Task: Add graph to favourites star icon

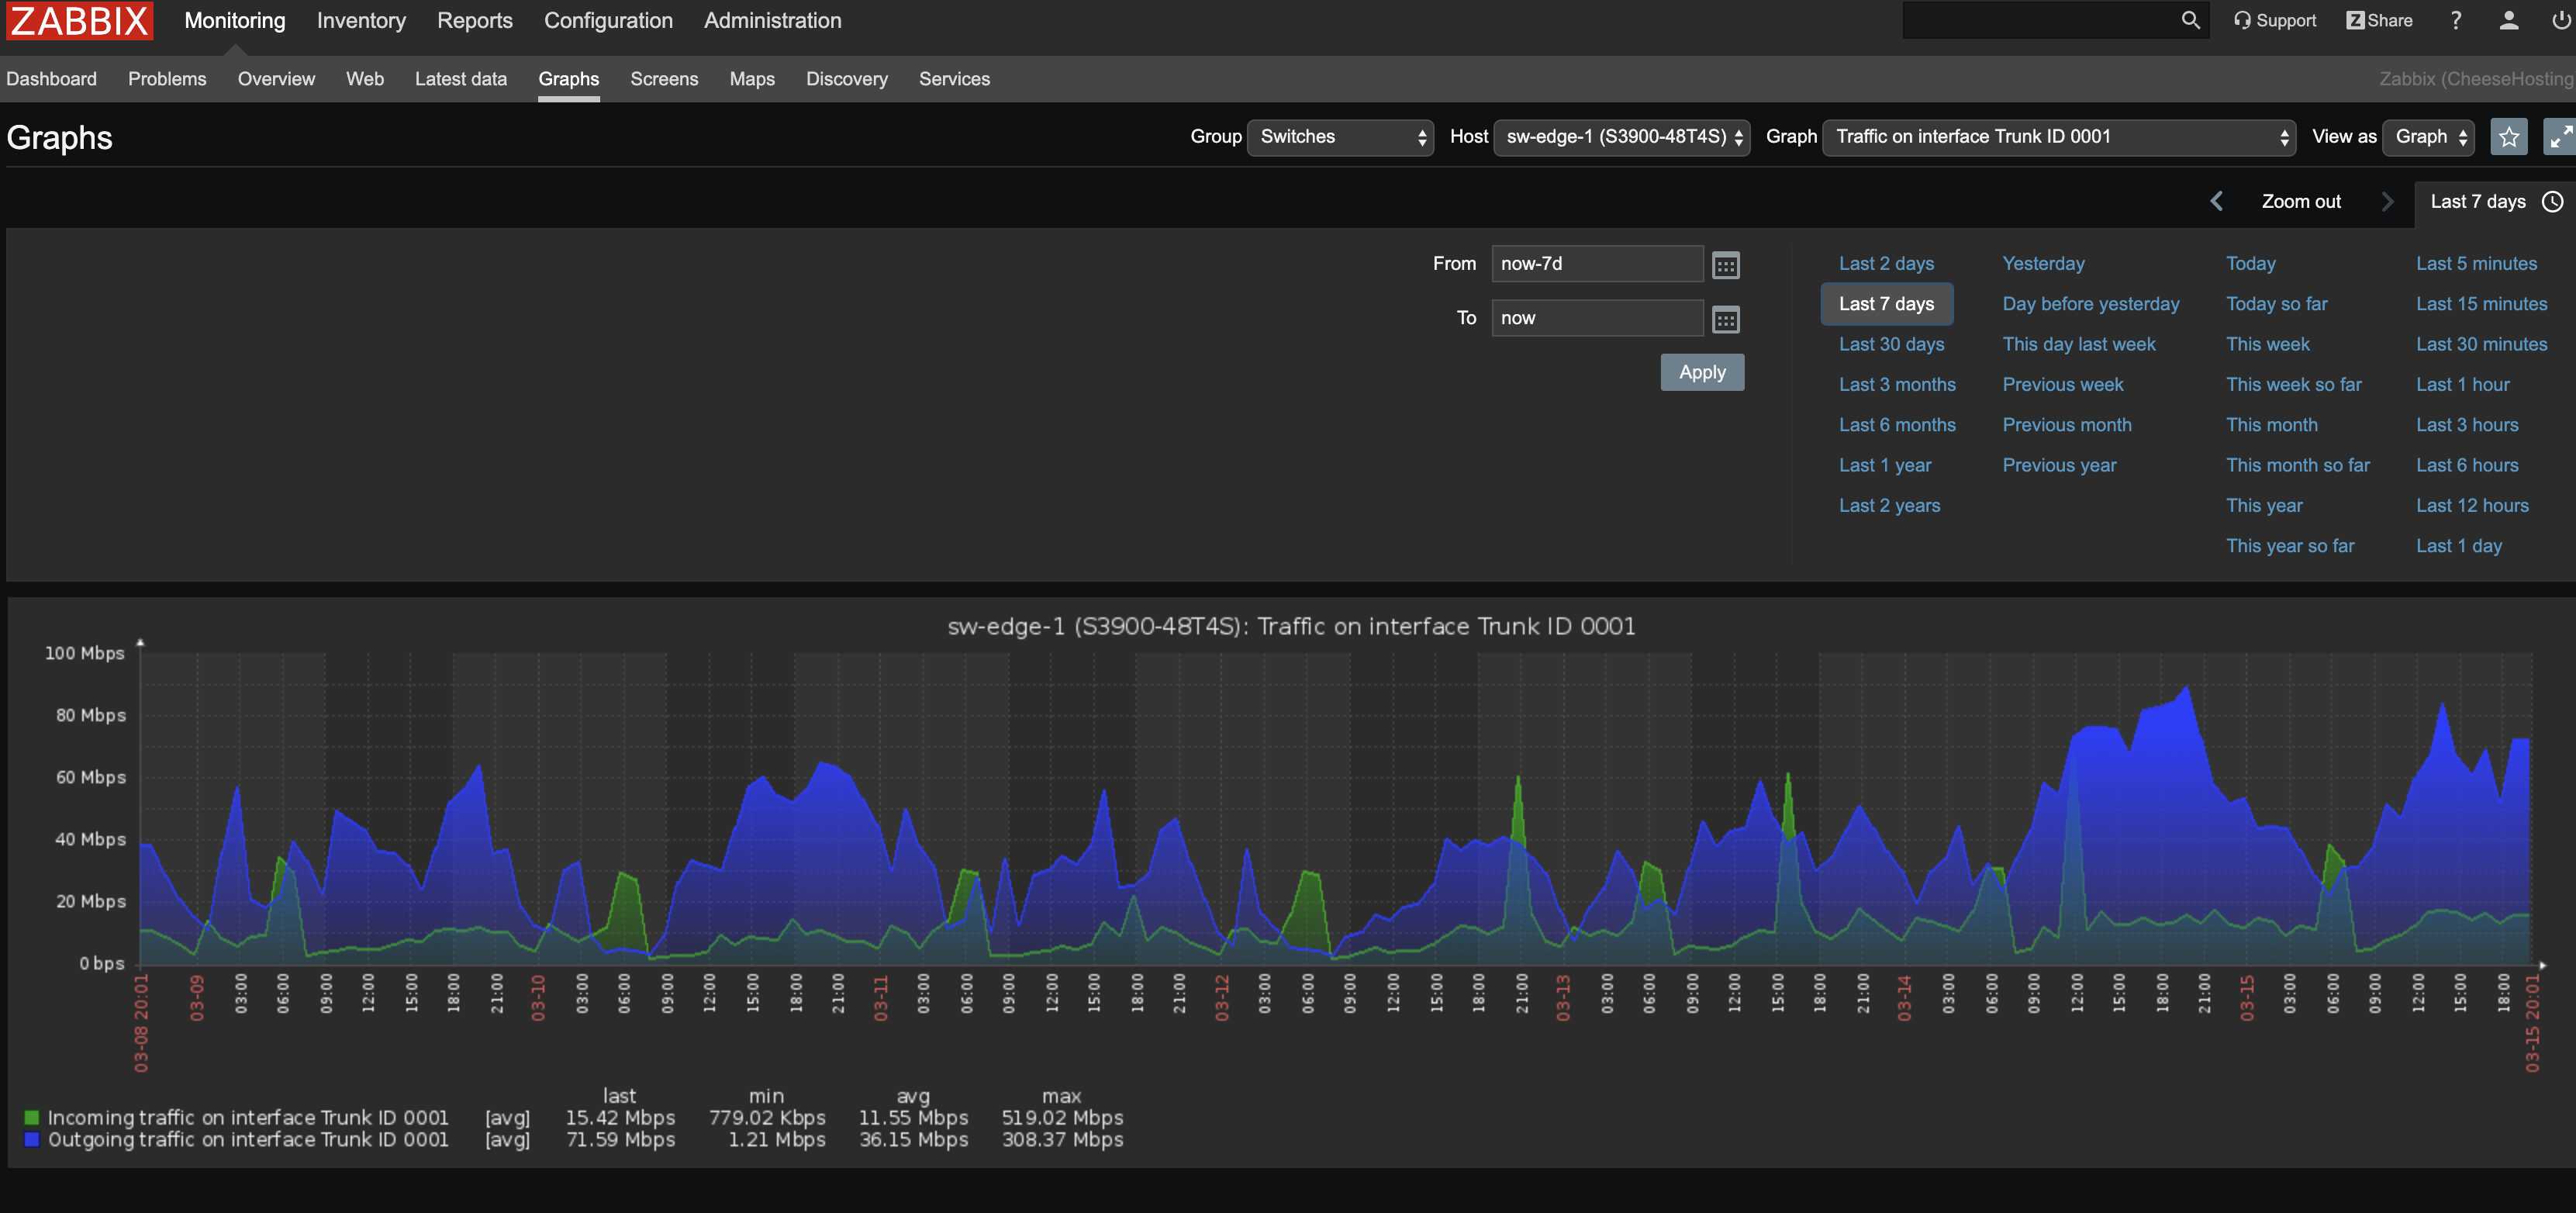Action: coord(2508,137)
